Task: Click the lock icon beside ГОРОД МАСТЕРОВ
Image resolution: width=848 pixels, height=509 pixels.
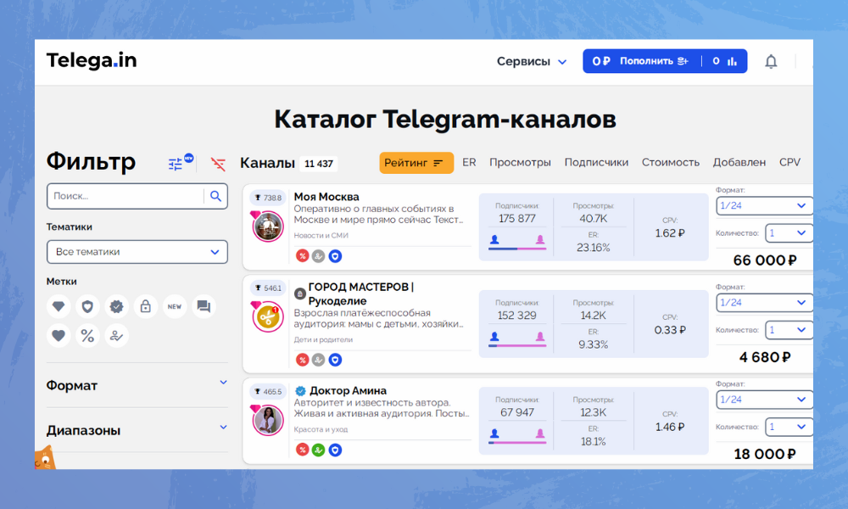Action: [x=299, y=294]
